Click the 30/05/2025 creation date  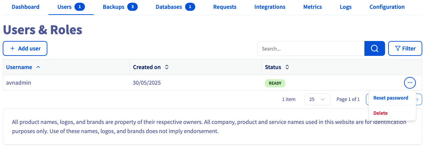coord(147,83)
